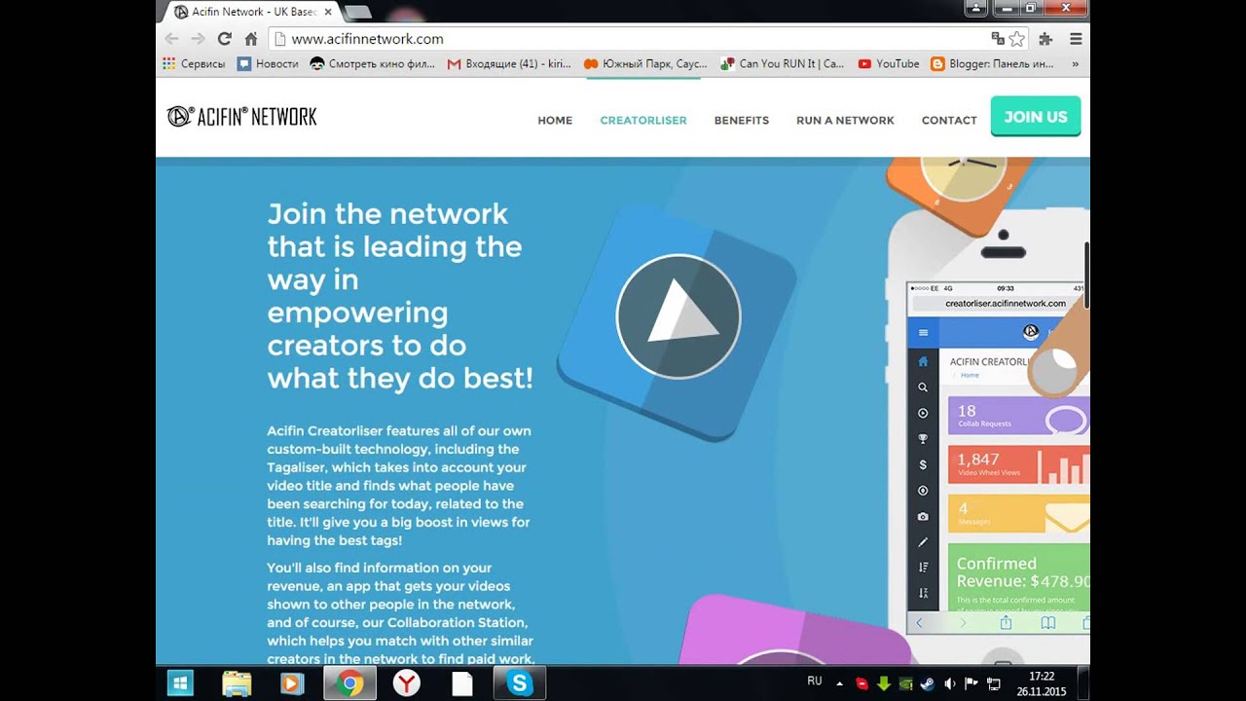Viewport: 1246px width, 701px height.
Task: Reload the page with the refresh icon
Action: [x=225, y=39]
